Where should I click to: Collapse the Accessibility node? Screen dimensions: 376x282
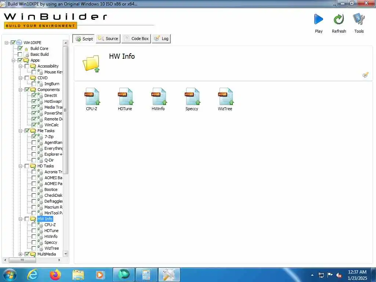(x=21, y=66)
